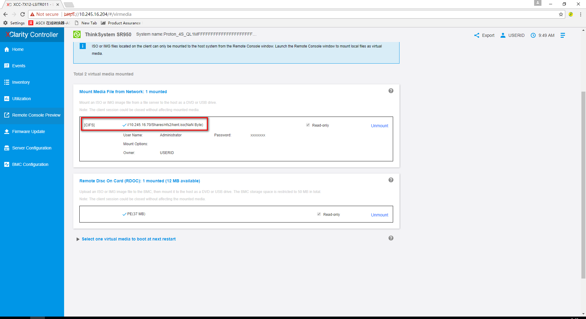Click the page vertical scrollbar
The image size is (586, 319).
583,183
